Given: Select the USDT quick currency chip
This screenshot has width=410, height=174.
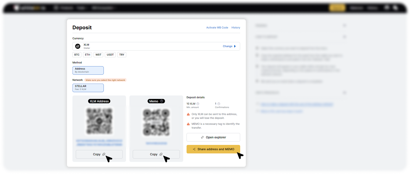Looking at the screenshot, I should 110,55.
